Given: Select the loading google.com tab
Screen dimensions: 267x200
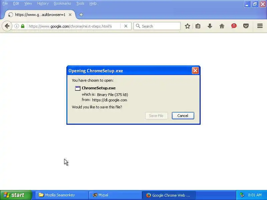Looking at the screenshot, I should click(40, 15).
